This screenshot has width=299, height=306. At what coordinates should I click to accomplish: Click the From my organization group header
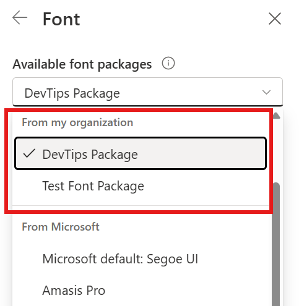(77, 122)
